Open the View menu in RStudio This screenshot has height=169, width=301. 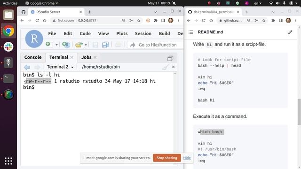pyautogui.click(x=103, y=33)
